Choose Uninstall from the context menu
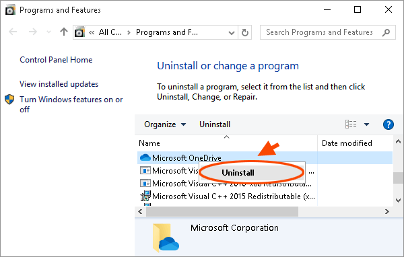 click(252, 172)
